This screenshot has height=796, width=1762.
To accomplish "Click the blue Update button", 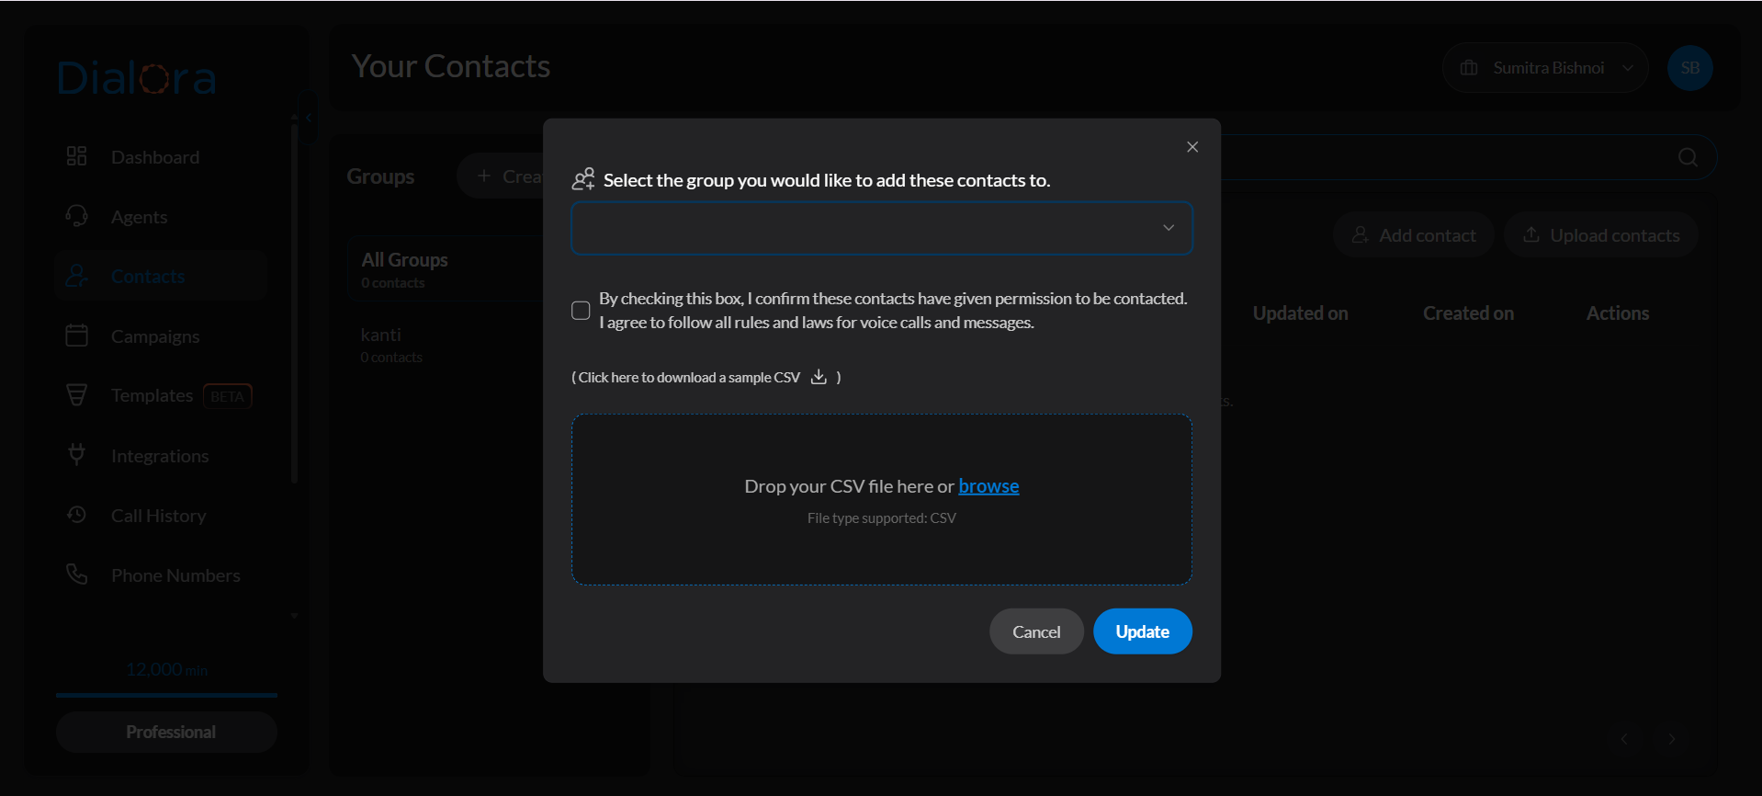I will [1142, 631].
